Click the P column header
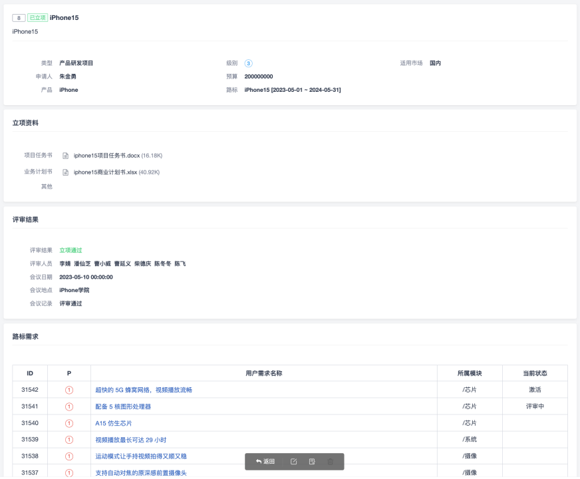 [69, 373]
